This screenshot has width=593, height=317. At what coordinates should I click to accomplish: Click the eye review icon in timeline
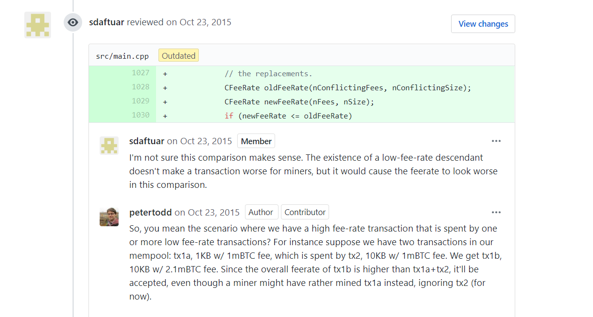(x=73, y=22)
